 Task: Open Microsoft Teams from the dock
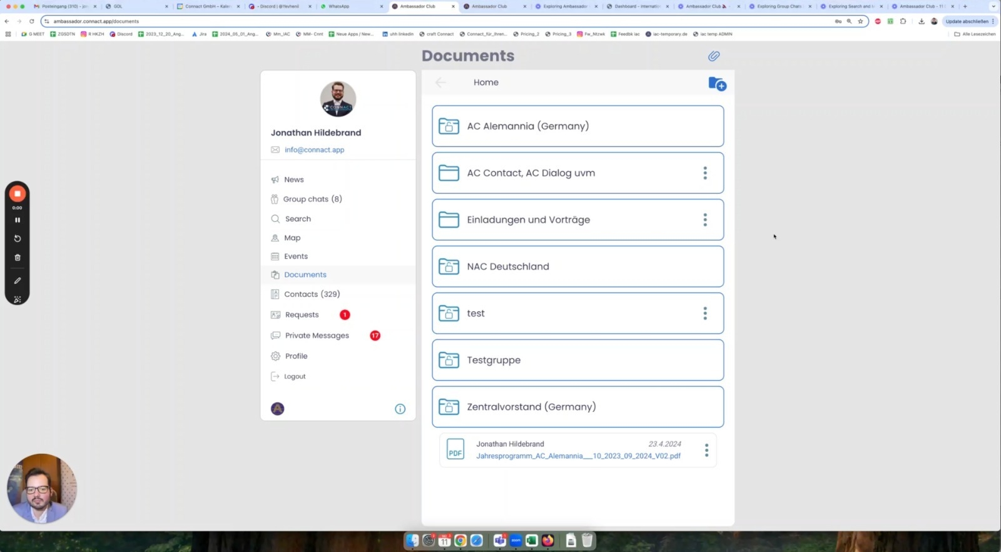pos(500,541)
